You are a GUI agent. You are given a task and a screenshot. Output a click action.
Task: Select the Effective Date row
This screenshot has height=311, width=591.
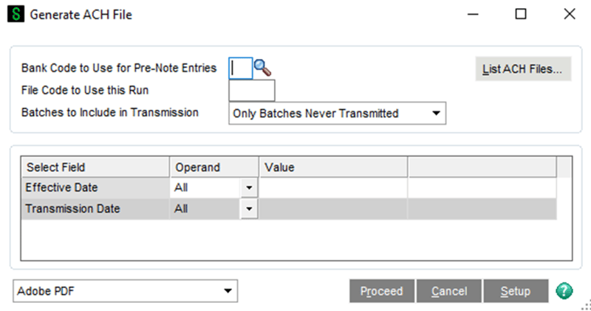pos(96,188)
